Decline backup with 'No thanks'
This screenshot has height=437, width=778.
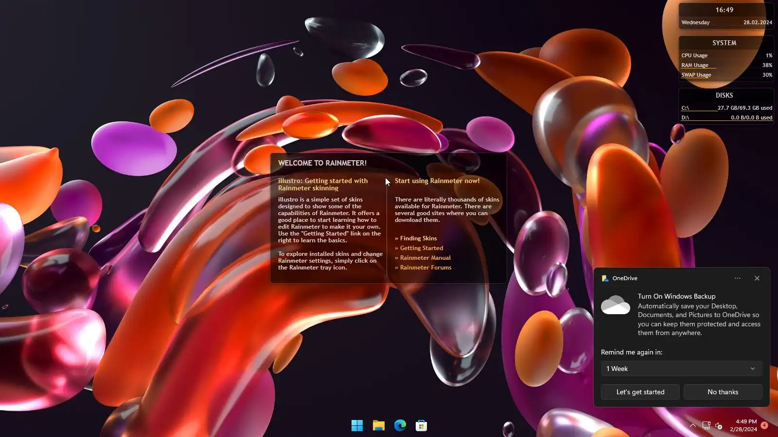(x=723, y=392)
